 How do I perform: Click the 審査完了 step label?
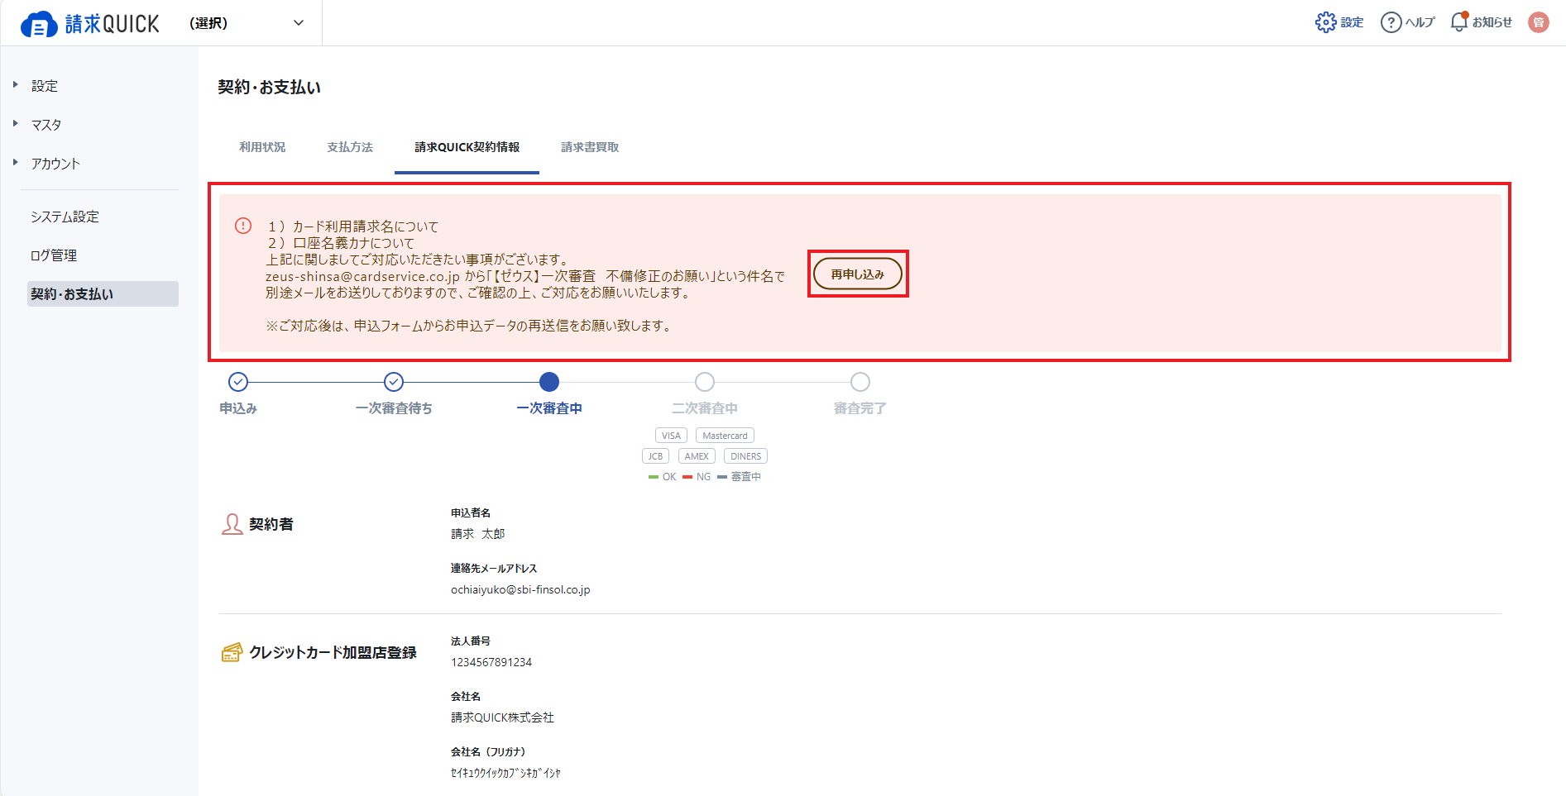[860, 408]
